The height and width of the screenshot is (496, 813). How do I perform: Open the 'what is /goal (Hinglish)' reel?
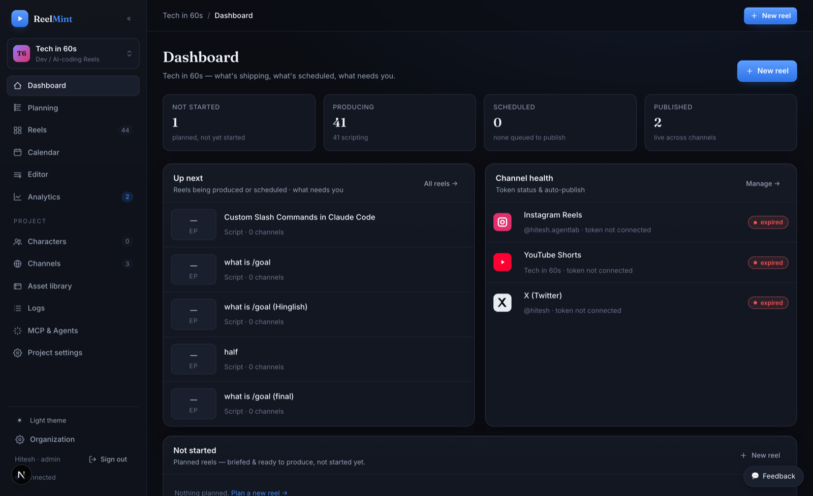pyautogui.click(x=319, y=314)
